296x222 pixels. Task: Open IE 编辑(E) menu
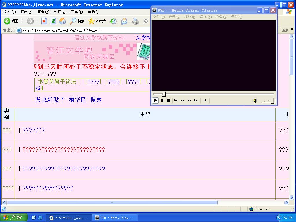click(26, 12)
